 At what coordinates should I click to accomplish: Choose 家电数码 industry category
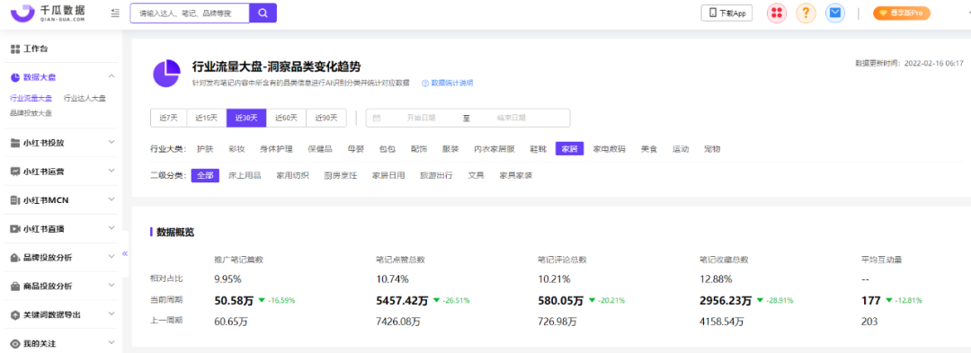click(610, 149)
